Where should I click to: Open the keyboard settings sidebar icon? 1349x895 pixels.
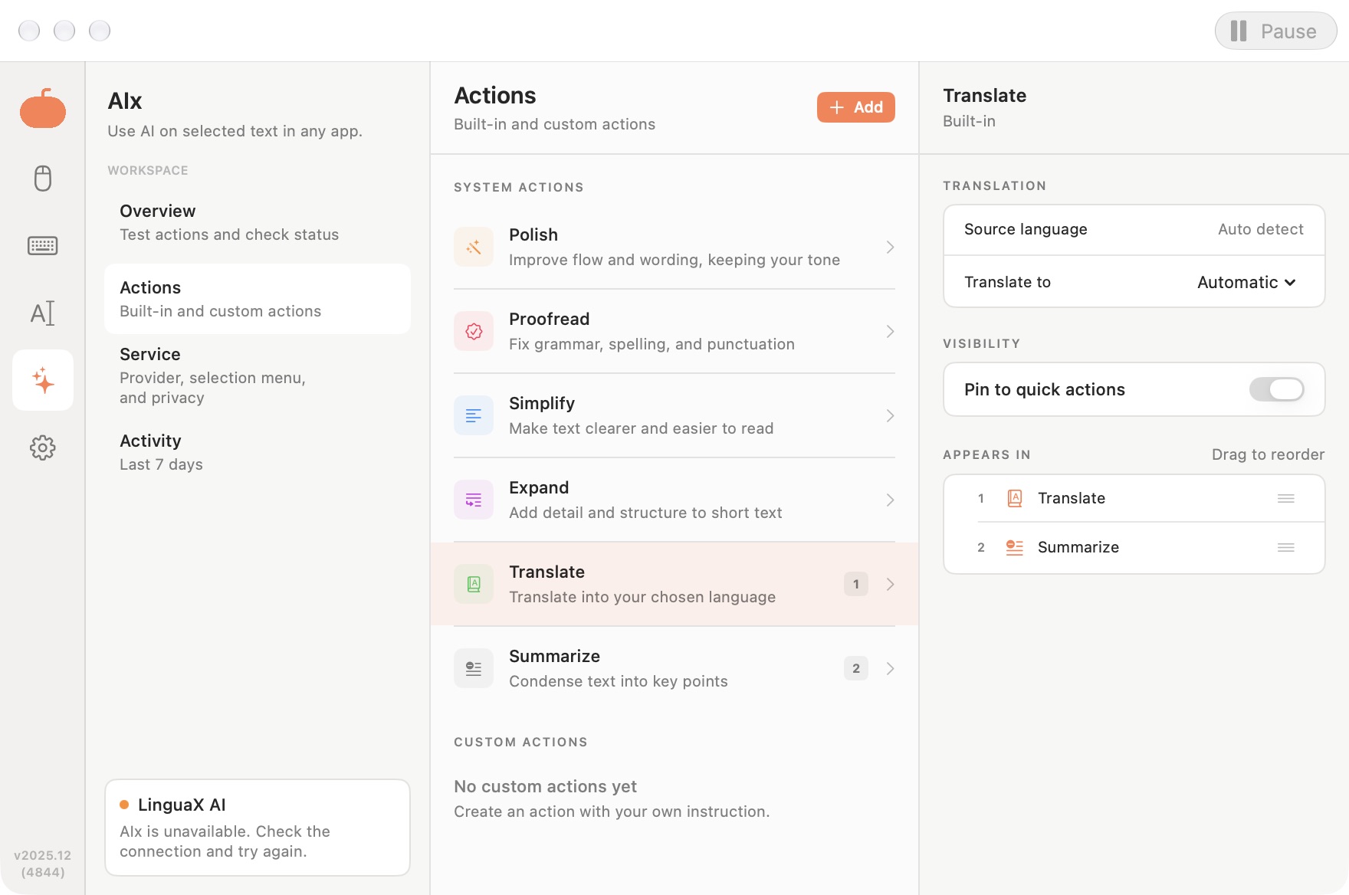pyautogui.click(x=43, y=246)
